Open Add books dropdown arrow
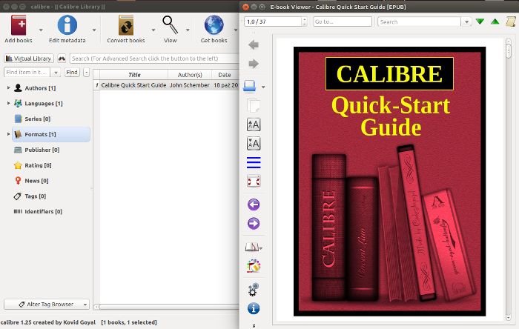The image size is (519, 329). [41, 30]
